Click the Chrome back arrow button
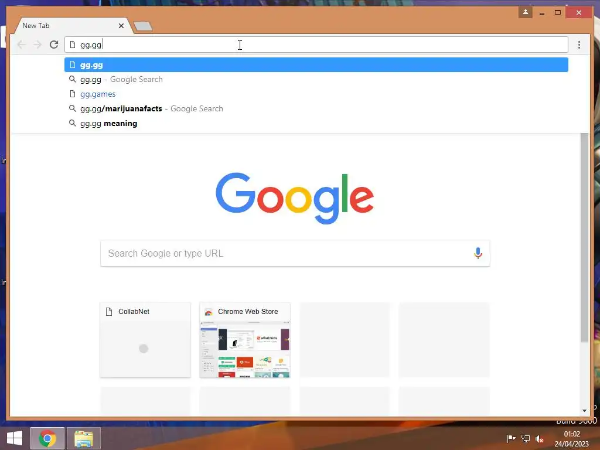 (22, 45)
